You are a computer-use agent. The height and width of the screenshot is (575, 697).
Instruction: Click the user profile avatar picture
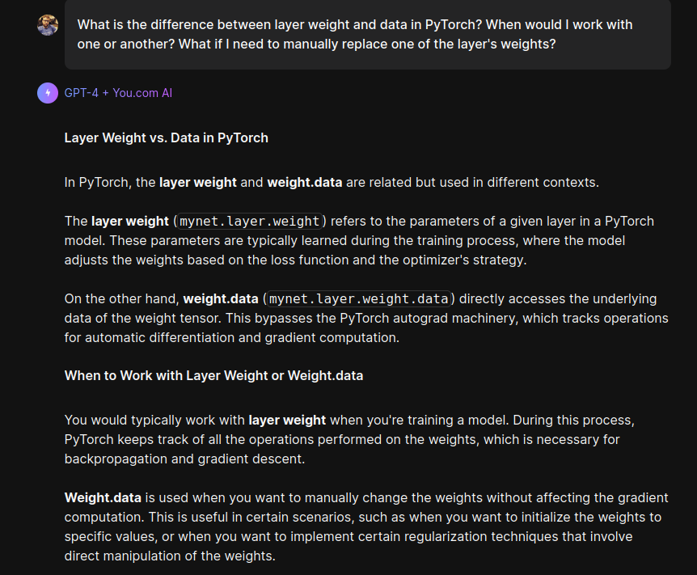point(48,25)
